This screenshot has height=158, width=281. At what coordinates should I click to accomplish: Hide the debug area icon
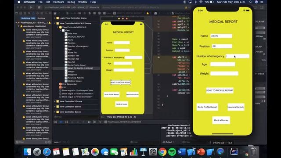(x=55, y=122)
